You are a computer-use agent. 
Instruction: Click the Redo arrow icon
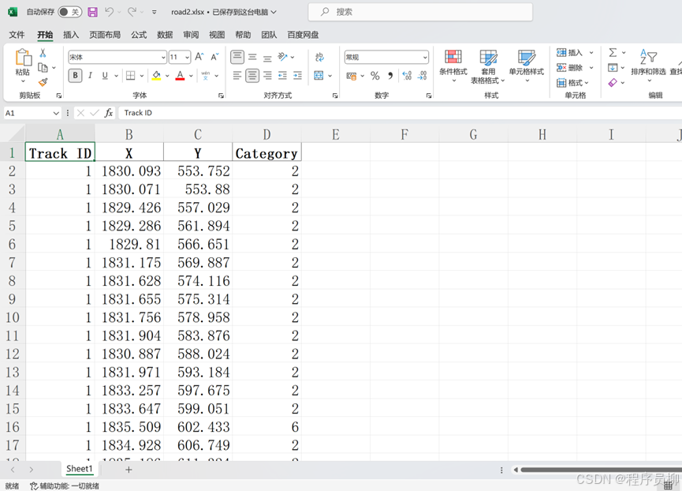point(132,12)
